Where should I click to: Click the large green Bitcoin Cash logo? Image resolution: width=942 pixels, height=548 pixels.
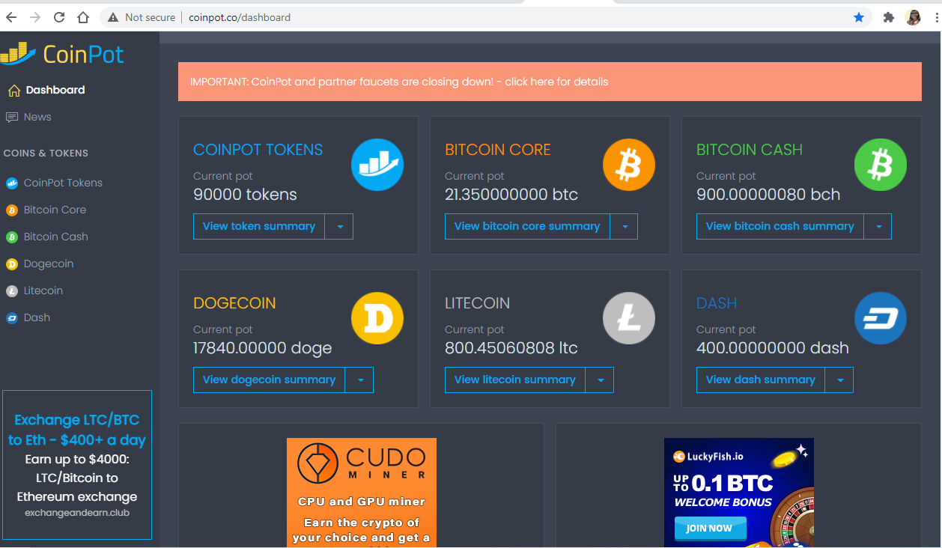point(881,165)
